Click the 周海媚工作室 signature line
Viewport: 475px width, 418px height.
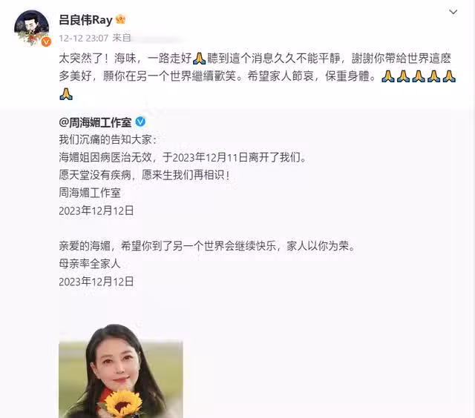coord(90,193)
